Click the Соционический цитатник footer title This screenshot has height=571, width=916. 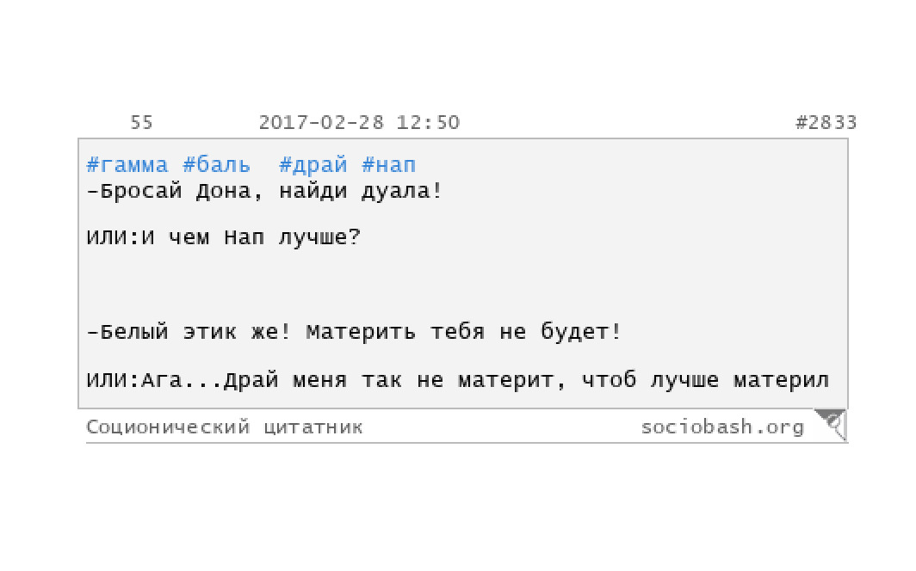coord(225,427)
